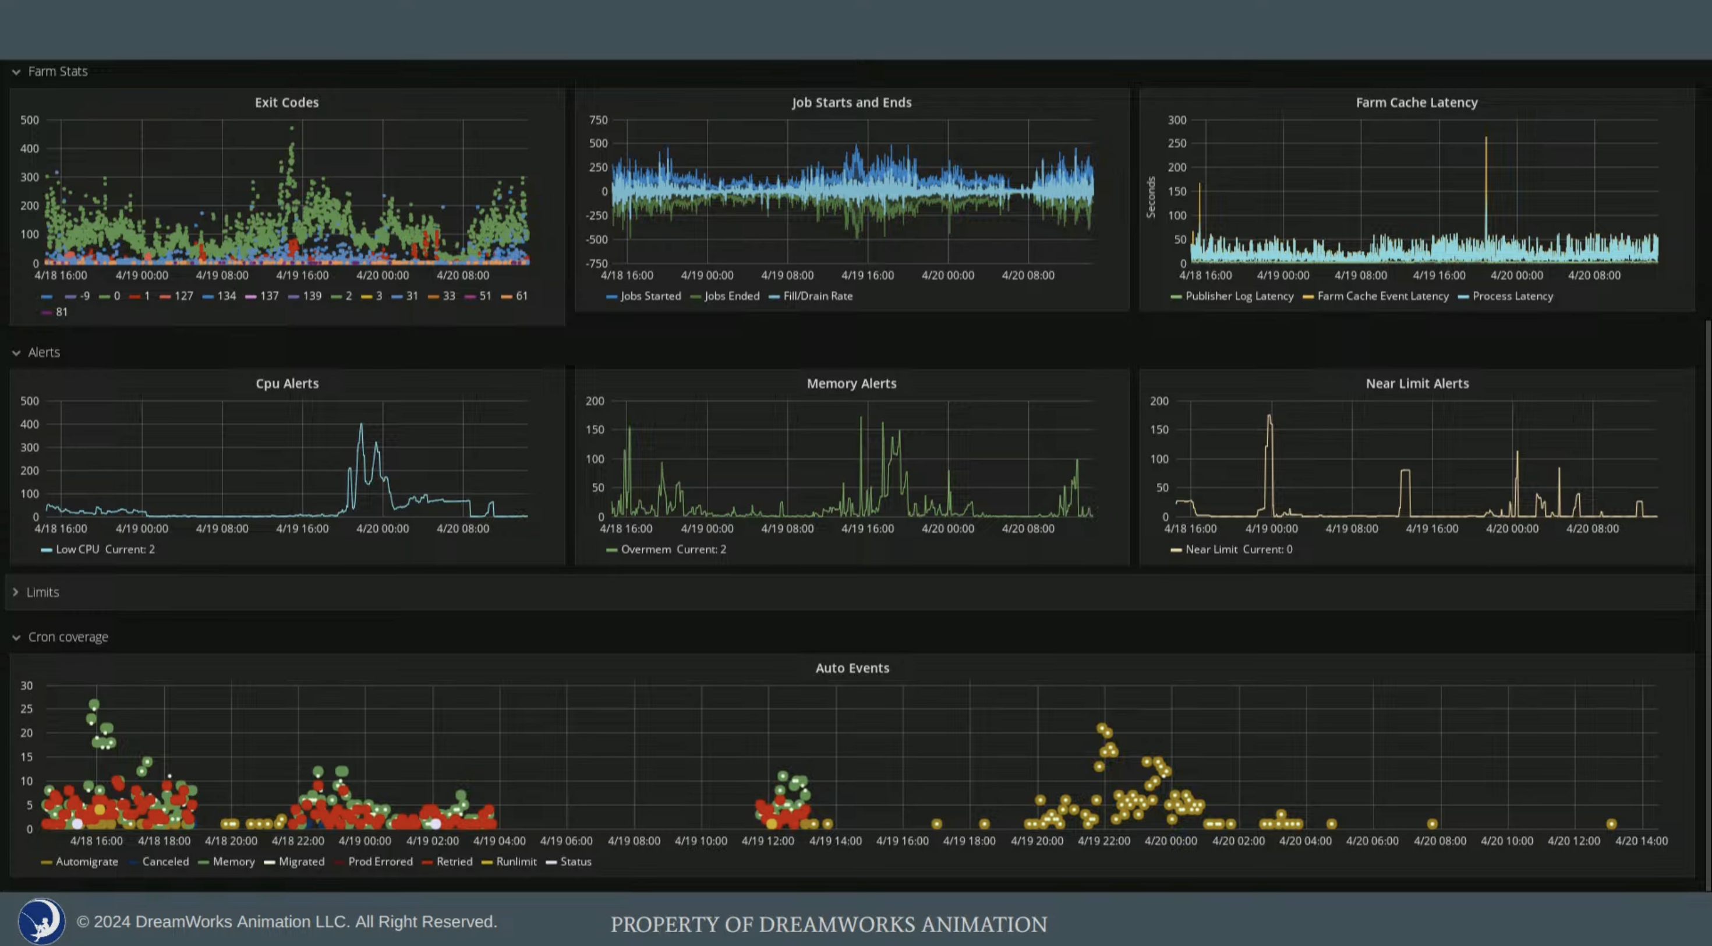
Task: Click the Low CPU 'Current: 2' value
Action: click(x=130, y=549)
